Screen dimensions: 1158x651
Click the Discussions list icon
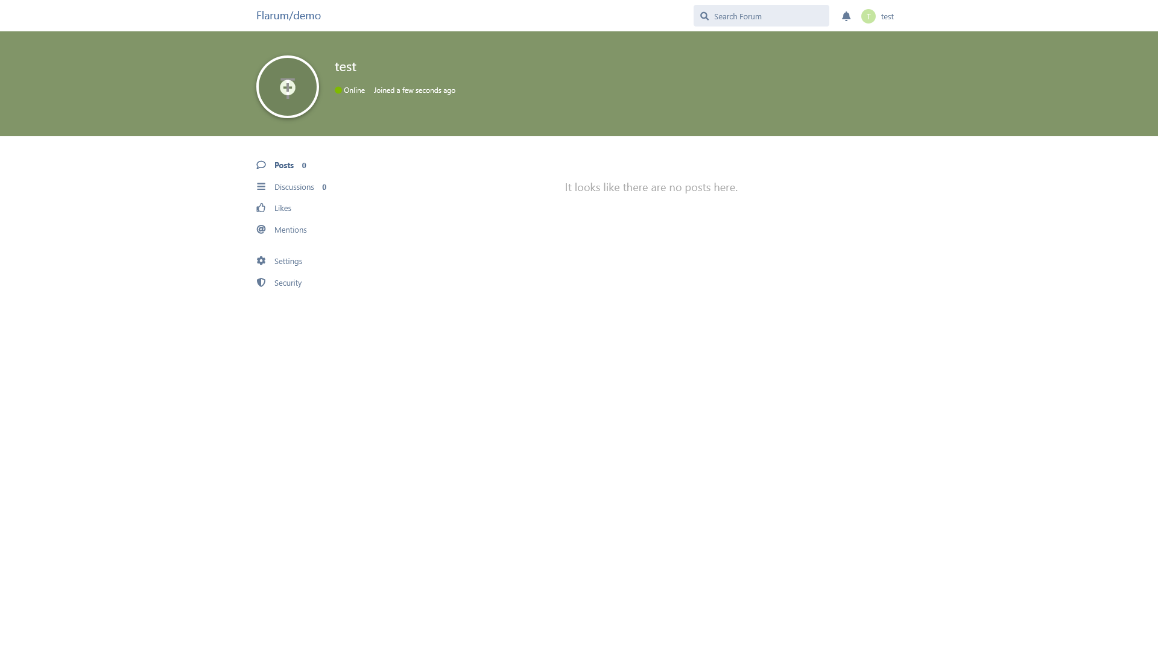point(261,187)
